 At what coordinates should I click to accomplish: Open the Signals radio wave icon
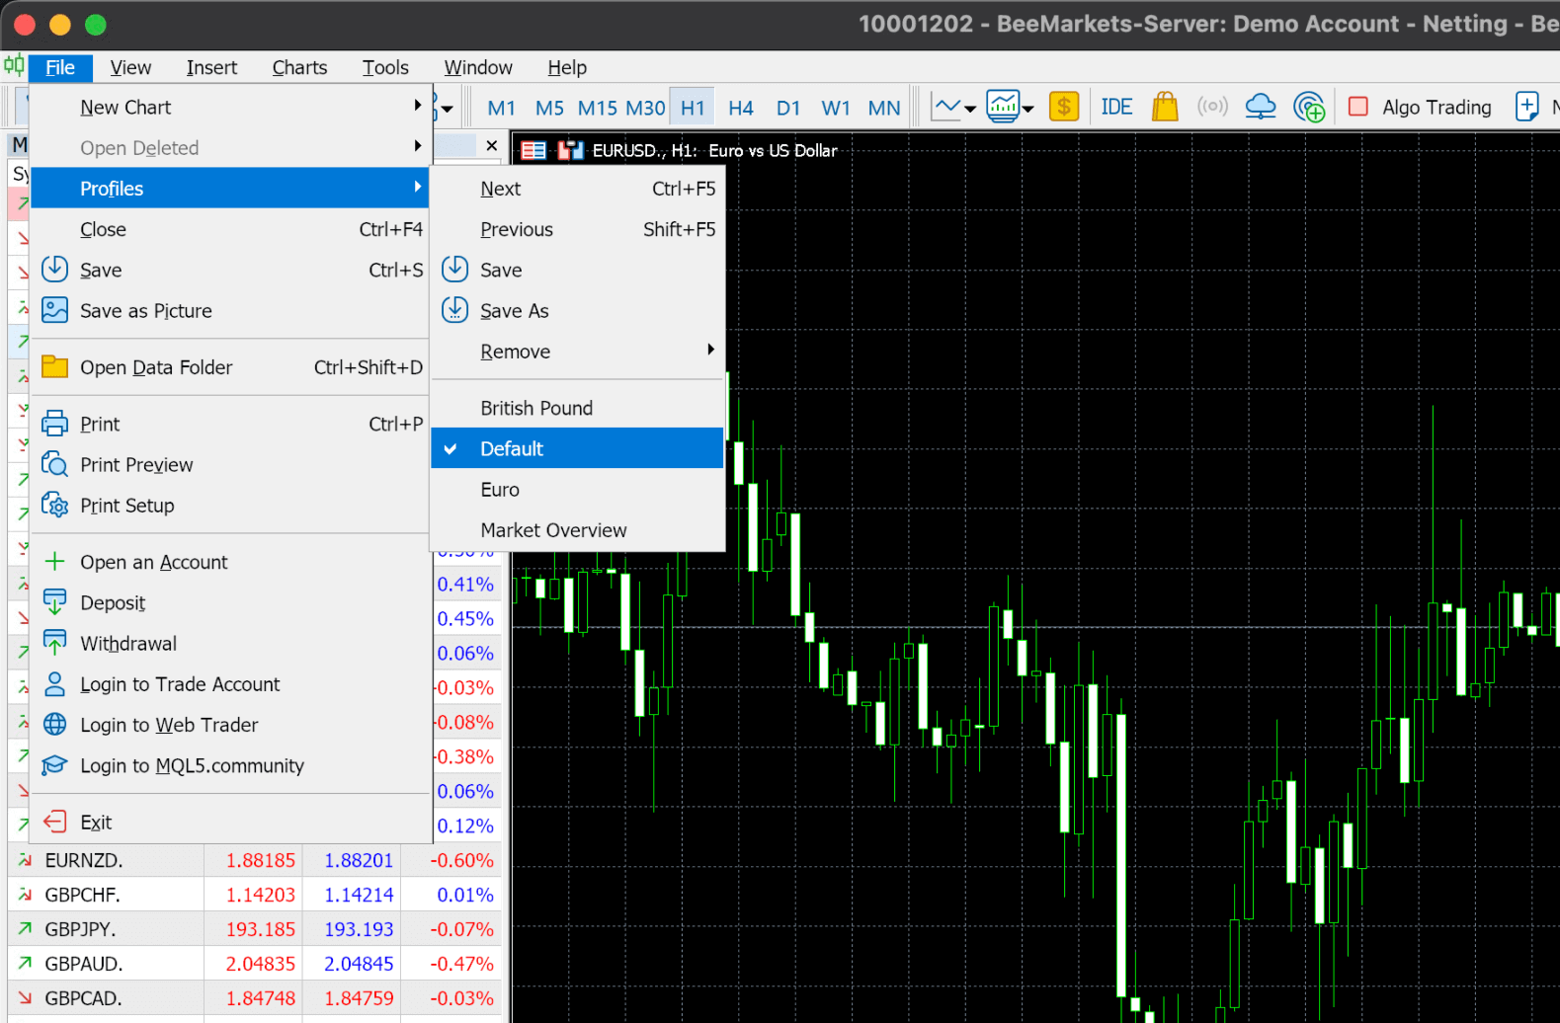[1212, 107]
